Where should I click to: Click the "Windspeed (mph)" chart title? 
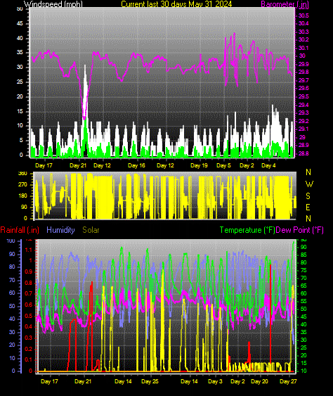point(53,4)
